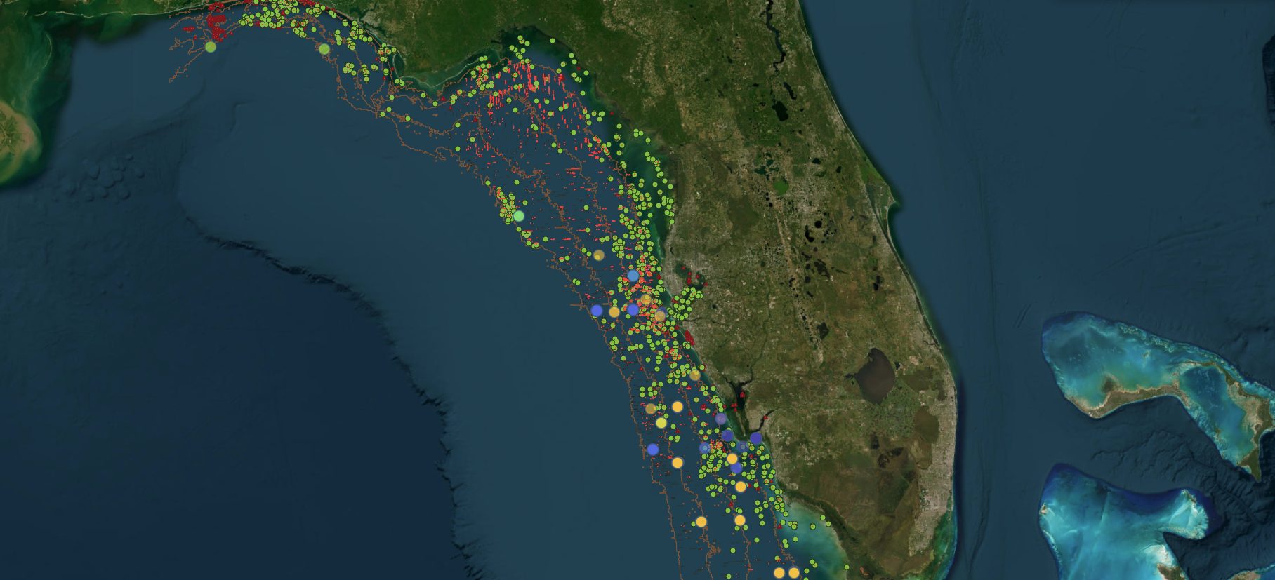Click the westernmost blue marker off Tampa Bay
The image size is (1275, 580).
tap(597, 310)
